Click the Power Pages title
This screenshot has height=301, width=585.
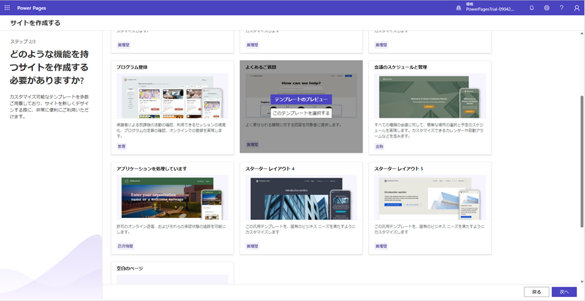[32, 8]
